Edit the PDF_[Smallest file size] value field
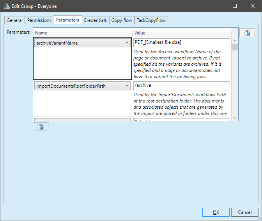 (x=181, y=43)
